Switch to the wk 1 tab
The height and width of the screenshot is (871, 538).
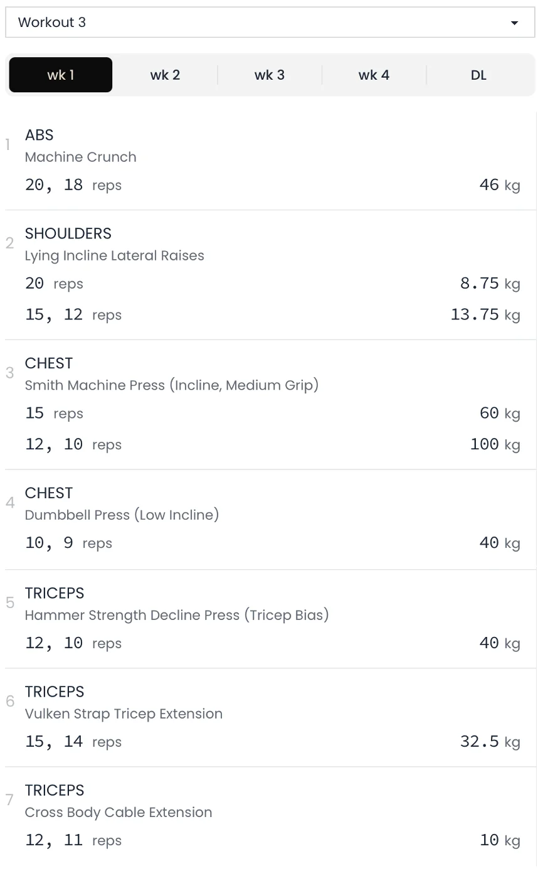pyautogui.click(x=61, y=75)
